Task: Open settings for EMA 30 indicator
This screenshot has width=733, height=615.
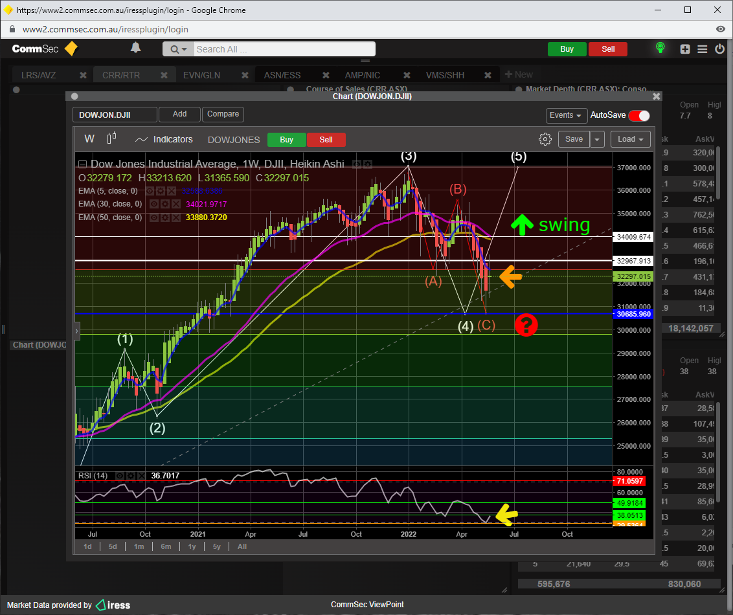Action: click(164, 204)
